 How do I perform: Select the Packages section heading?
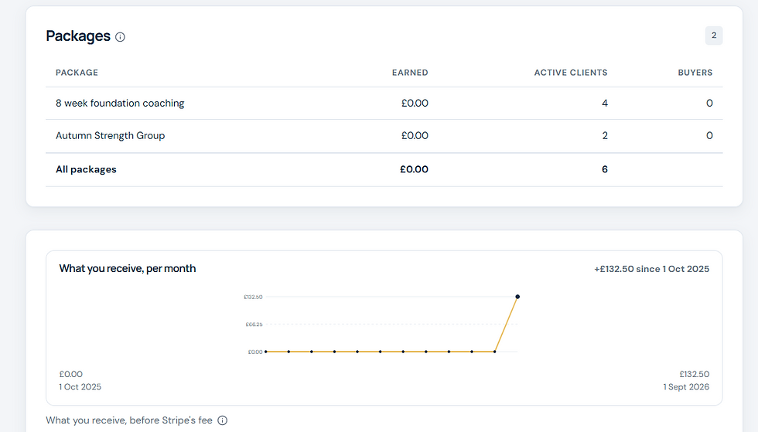(78, 36)
